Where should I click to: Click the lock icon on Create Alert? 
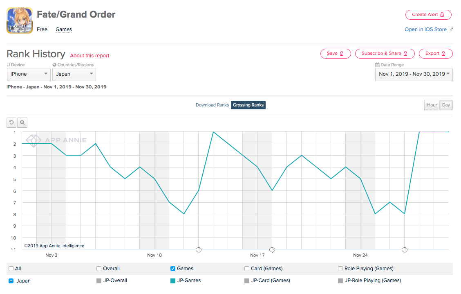coord(442,14)
